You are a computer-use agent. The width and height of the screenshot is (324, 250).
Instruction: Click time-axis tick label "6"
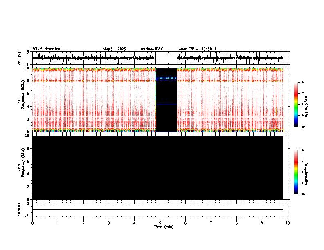[x=186, y=223]
